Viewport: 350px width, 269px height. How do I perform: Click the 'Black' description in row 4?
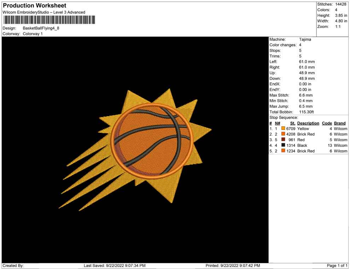[302, 145]
